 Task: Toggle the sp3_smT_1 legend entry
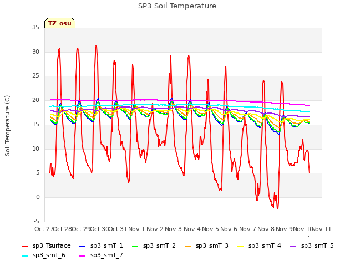(101, 245)
